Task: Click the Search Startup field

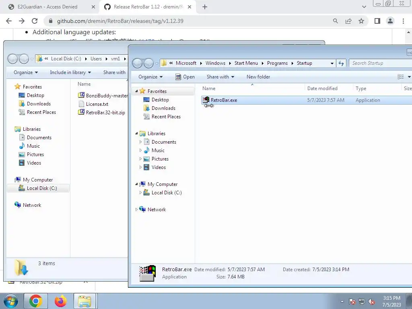Action: (x=380, y=63)
